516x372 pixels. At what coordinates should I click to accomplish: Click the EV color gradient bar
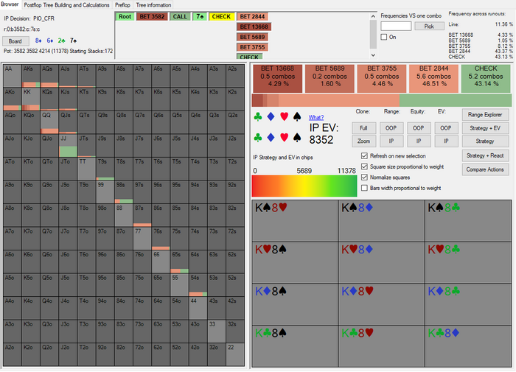click(x=304, y=186)
